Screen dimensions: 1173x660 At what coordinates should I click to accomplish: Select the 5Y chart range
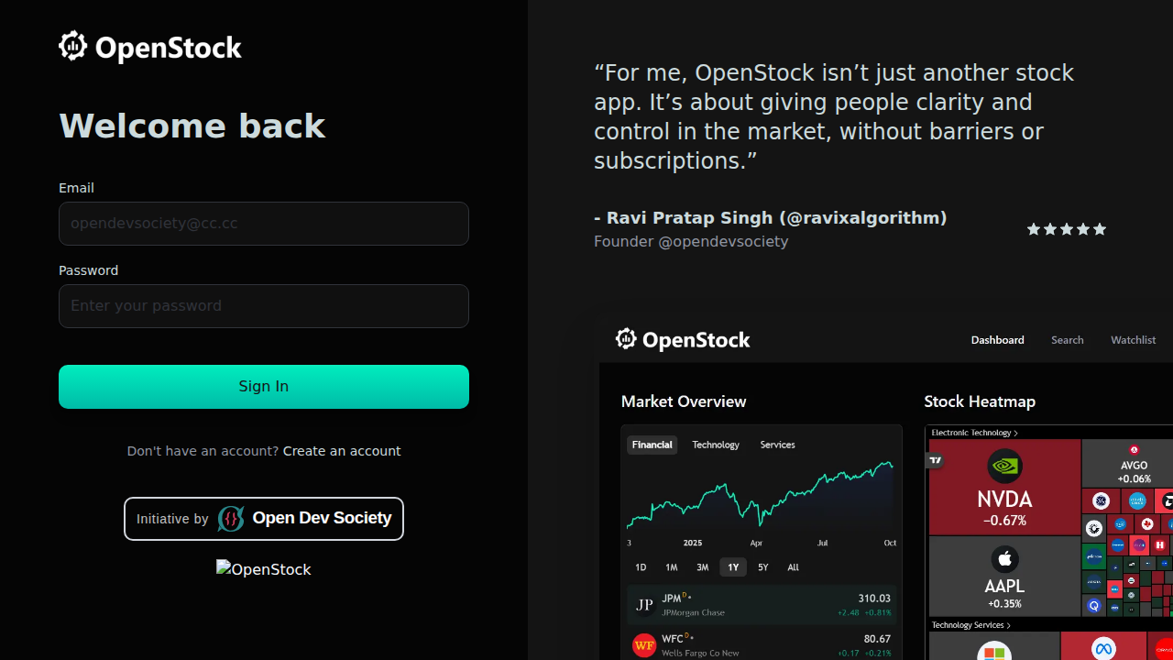tap(763, 567)
